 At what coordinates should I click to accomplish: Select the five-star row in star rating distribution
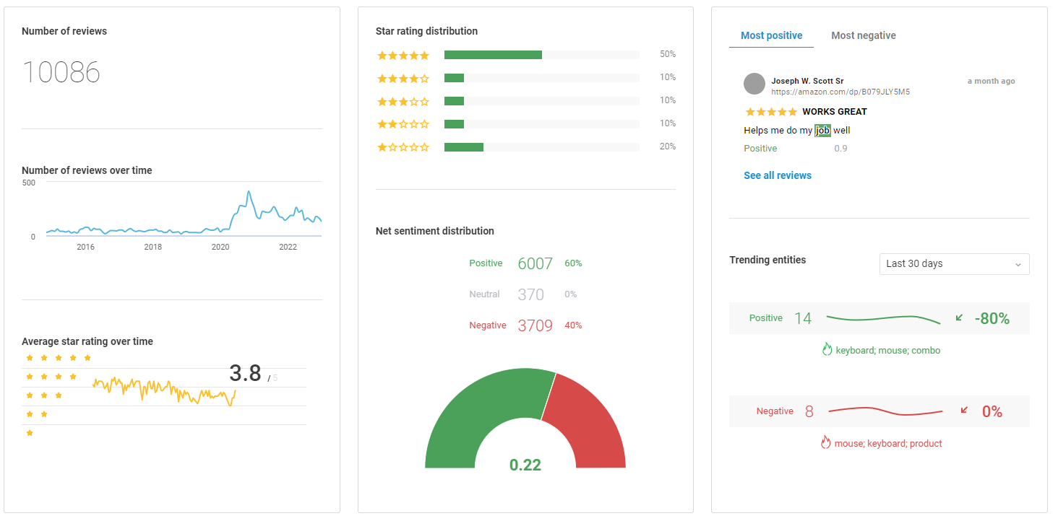(x=526, y=55)
